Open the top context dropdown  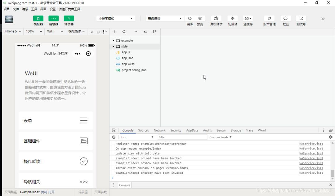137,137
